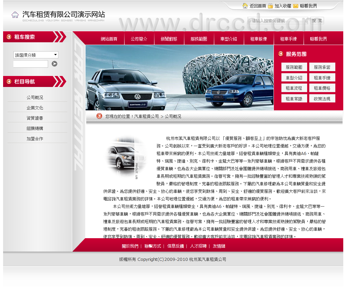Click the 租車流程 button
Screen dimensions: 346x287
tap(294, 88)
